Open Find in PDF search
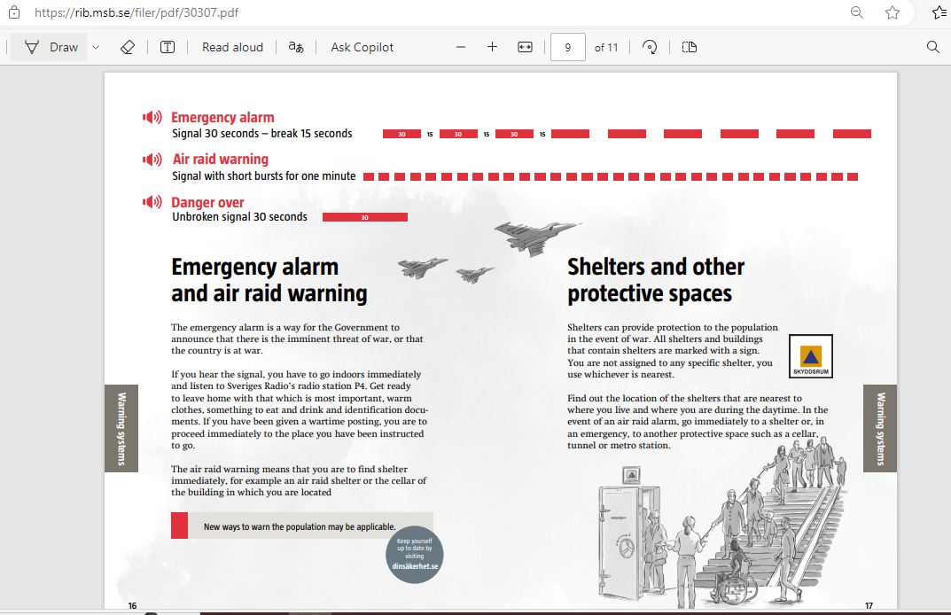951x615 pixels. click(x=932, y=47)
